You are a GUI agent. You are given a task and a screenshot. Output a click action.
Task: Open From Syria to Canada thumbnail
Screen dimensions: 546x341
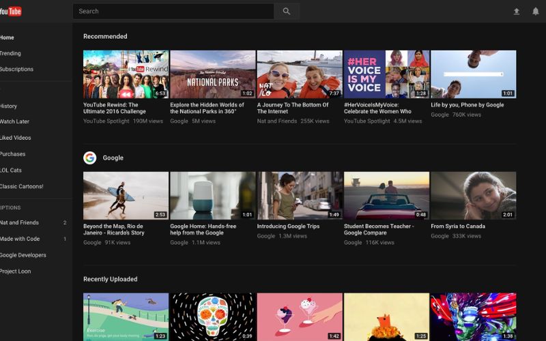(474, 196)
